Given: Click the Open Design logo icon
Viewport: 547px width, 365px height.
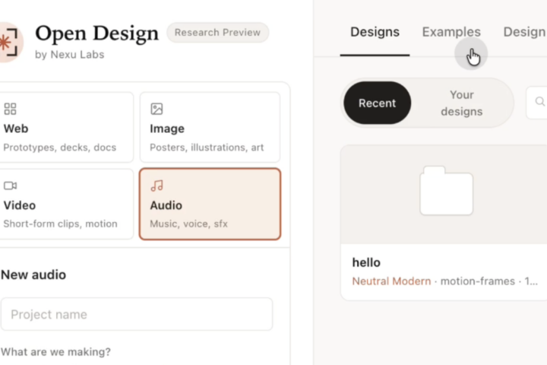Looking at the screenshot, I should (x=10, y=43).
